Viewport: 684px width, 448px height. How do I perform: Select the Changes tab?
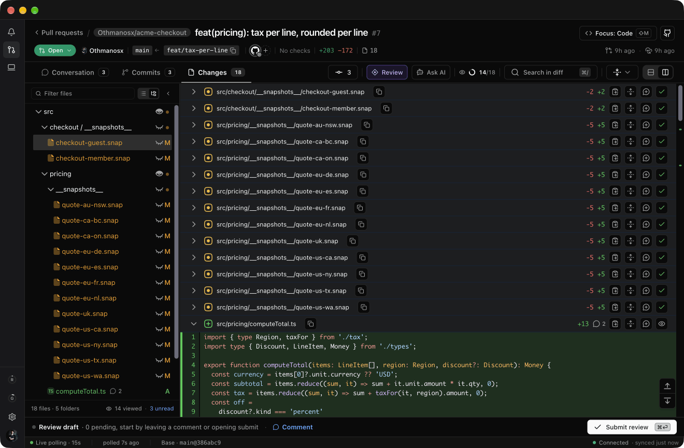(x=216, y=73)
